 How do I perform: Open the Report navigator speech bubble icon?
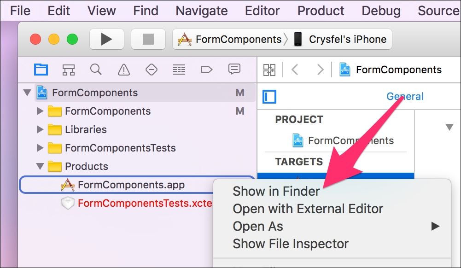[234, 70]
